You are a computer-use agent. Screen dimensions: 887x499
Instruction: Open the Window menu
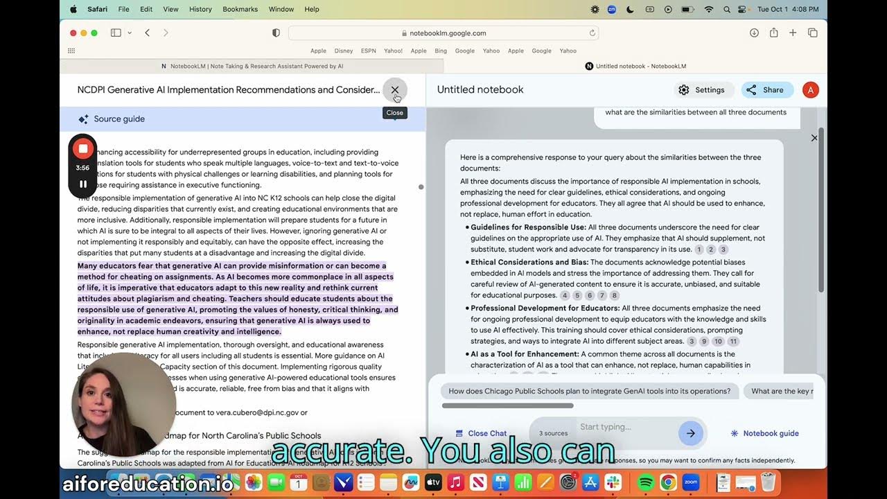[x=281, y=9]
